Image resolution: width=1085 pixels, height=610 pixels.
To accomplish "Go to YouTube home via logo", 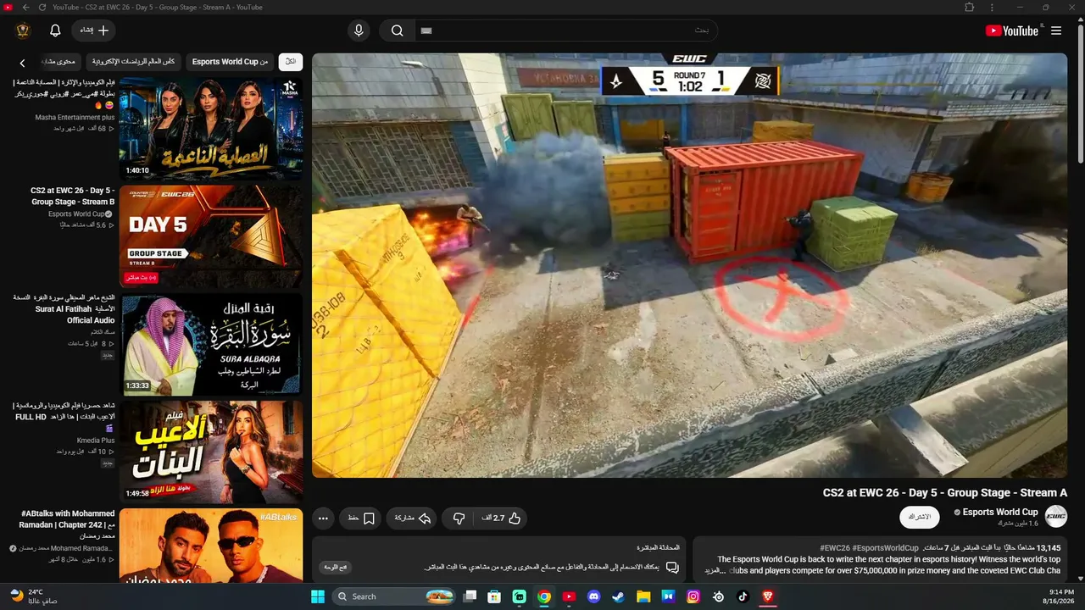I will (1012, 30).
